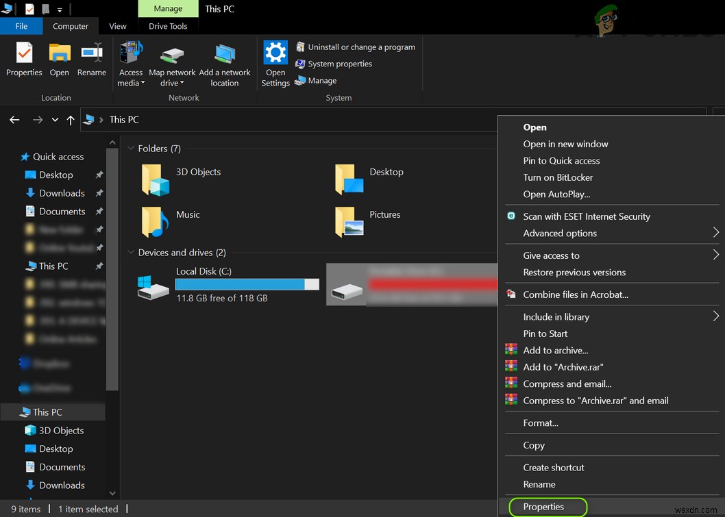The image size is (725, 517).
Task: Open Customize Quick Access Toolbar dropdown
Action: [x=60, y=9]
